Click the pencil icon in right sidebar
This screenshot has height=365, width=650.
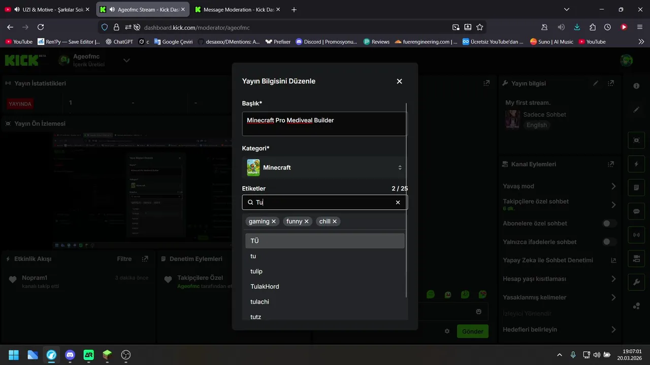point(636,109)
